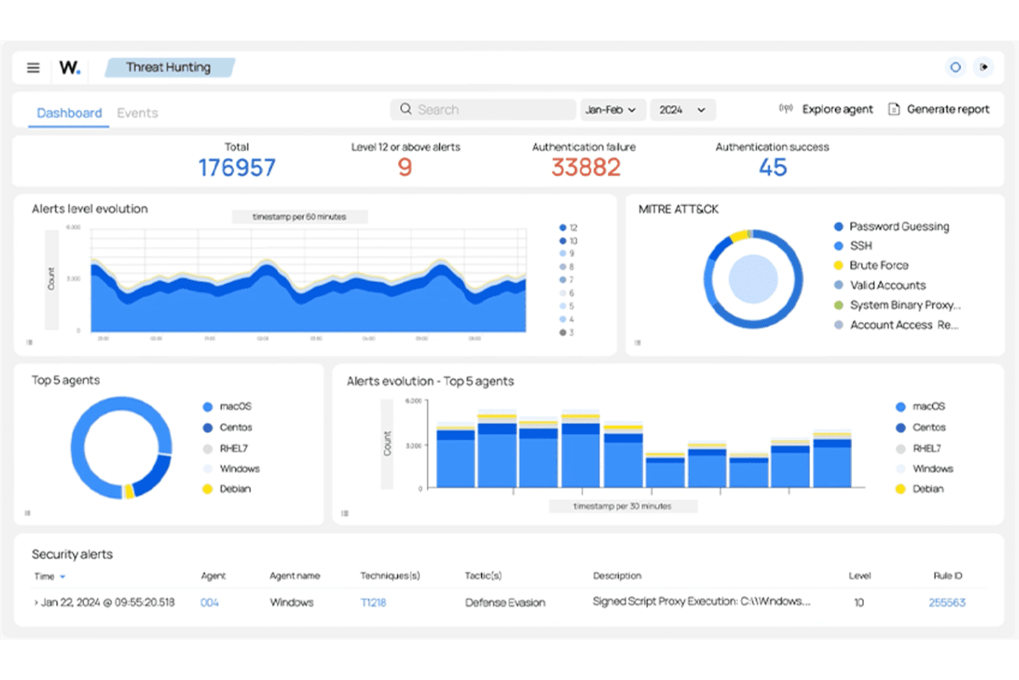This screenshot has width=1019, height=680.
Task: Open agent 004 link
Action: 209,603
